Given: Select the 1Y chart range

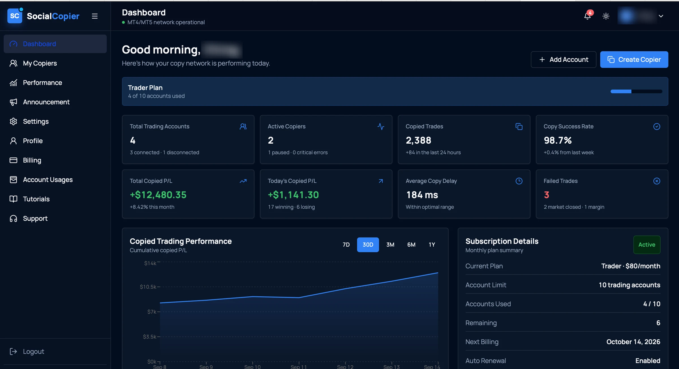Looking at the screenshot, I should point(432,245).
